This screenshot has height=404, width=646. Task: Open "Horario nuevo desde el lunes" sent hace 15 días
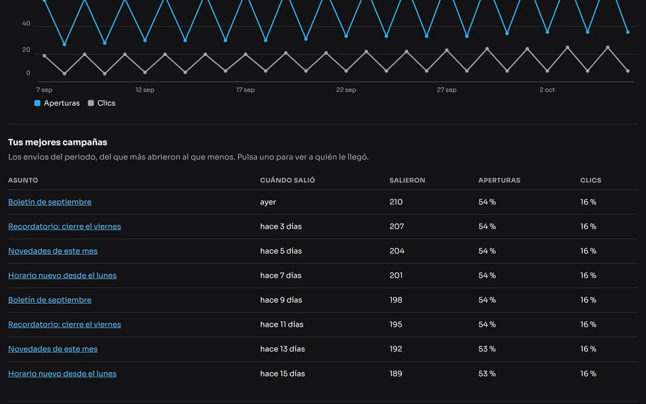coord(63,374)
